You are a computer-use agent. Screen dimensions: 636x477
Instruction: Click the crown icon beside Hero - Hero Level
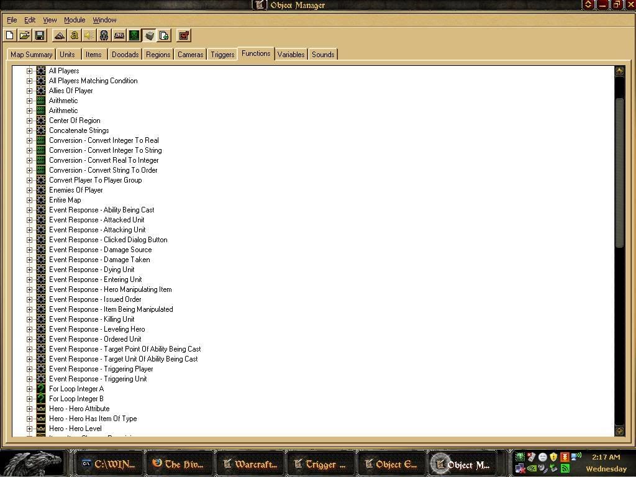(41, 429)
